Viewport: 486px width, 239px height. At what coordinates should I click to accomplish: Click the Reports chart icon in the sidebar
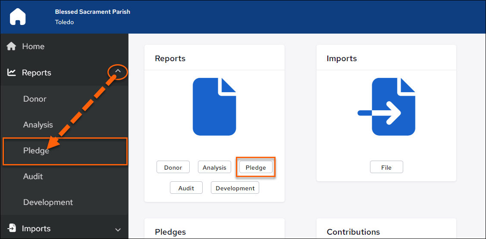(x=12, y=72)
